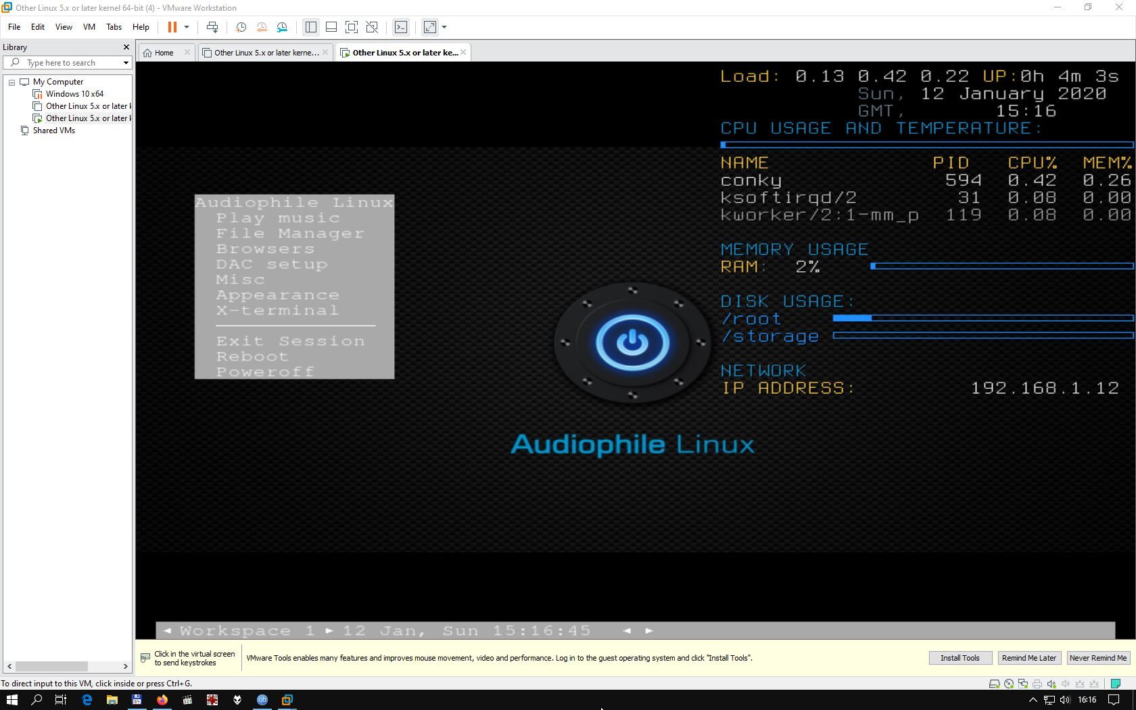Open Windows Start menu

[11, 700]
